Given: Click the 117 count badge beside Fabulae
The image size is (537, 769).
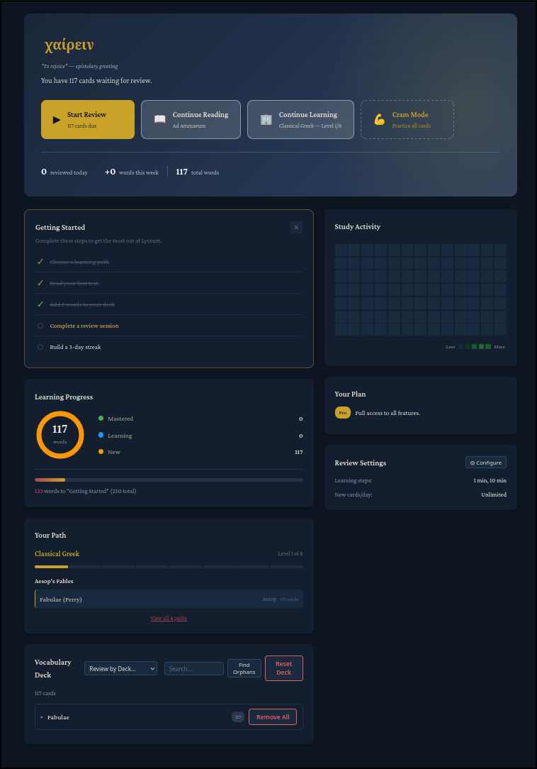Looking at the screenshot, I should [x=238, y=717].
